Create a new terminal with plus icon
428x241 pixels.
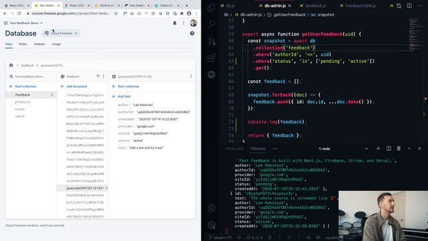(x=378, y=149)
